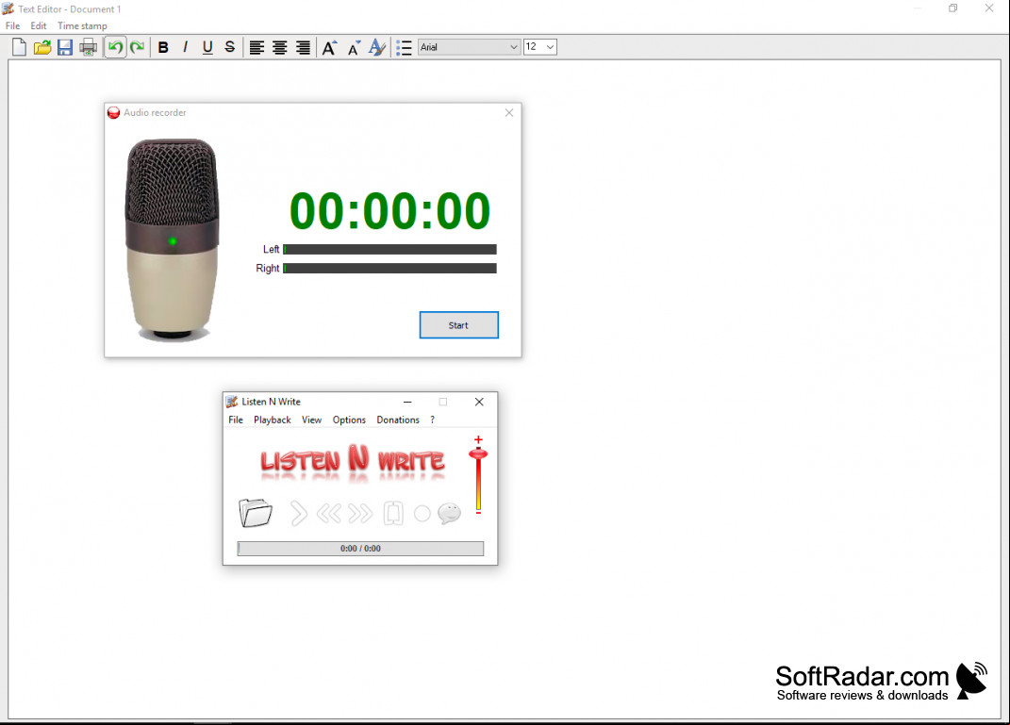Open the Text Editor Edit menu
Screen dimensions: 1010x725
point(39,25)
